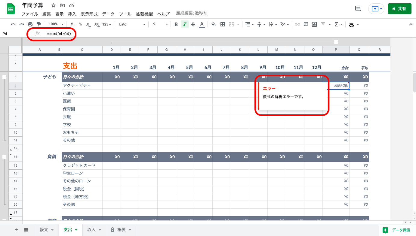The height and width of the screenshot is (236, 416).
Task: Switch to the 設定 sheet tab
Action: pyautogui.click(x=47, y=230)
